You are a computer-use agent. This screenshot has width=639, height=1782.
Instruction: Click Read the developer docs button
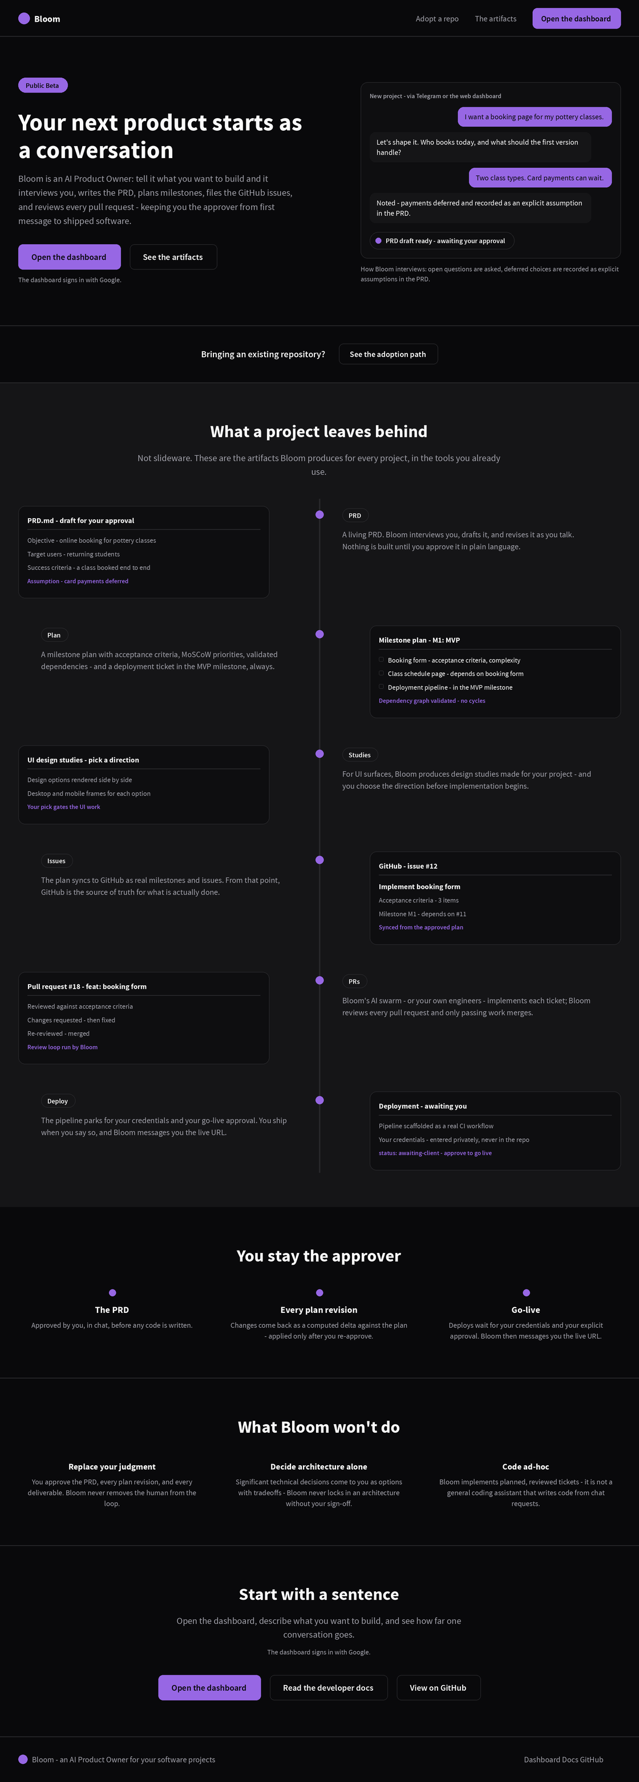(x=329, y=1688)
